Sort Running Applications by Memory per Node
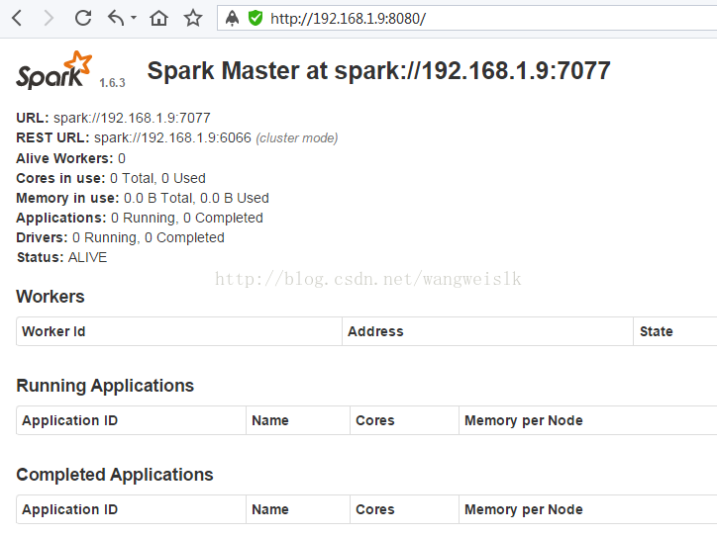The height and width of the screenshot is (537, 717). [x=588, y=420]
